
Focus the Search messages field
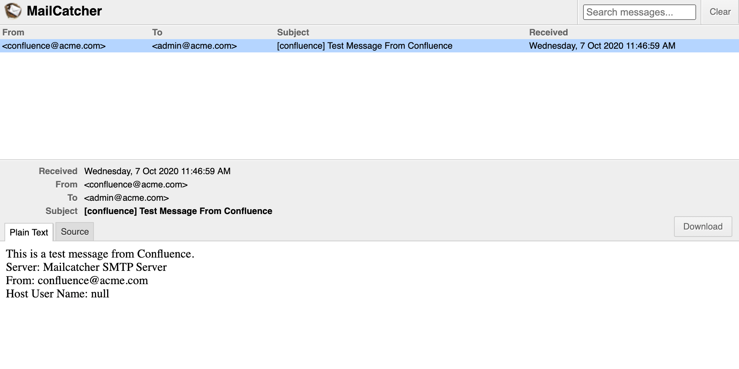coord(639,12)
